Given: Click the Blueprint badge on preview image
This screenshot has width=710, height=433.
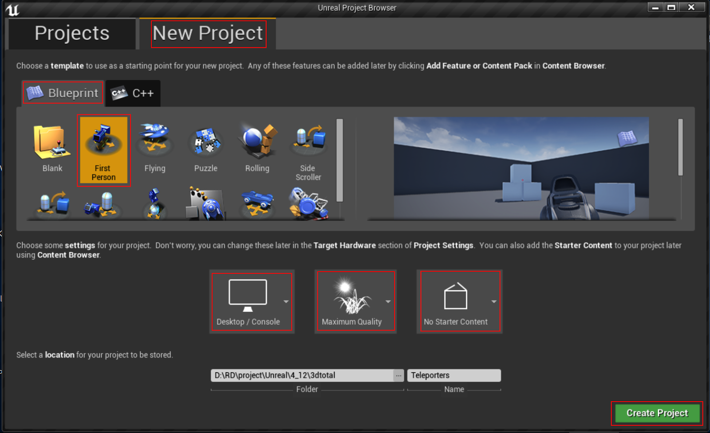Looking at the screenshot, I should tap(627, 138).
